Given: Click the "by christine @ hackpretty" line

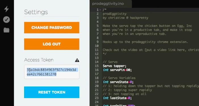Looking at the screenshot, I should click(x=125, y=18).
